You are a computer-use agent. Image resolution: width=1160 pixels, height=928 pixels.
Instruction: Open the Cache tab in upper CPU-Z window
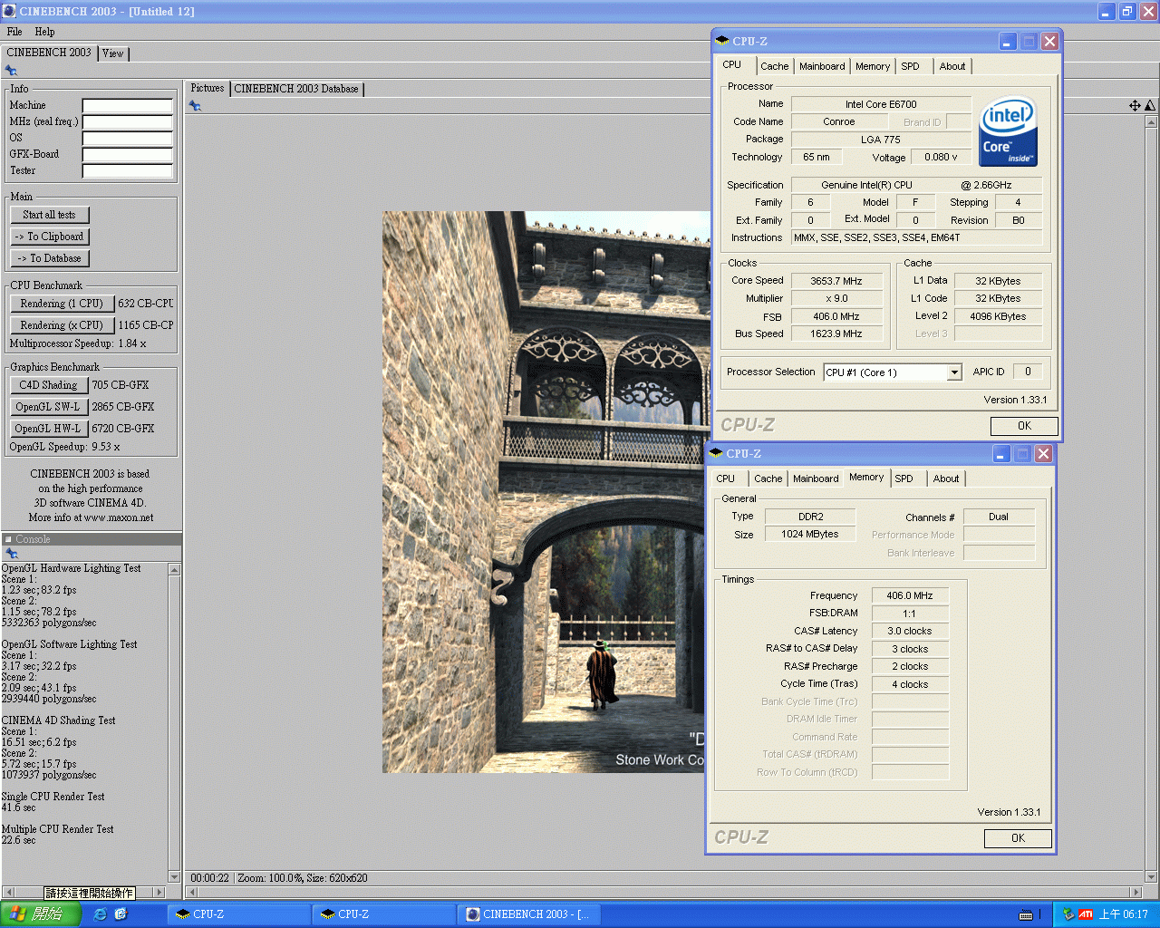tap(775, 66)
